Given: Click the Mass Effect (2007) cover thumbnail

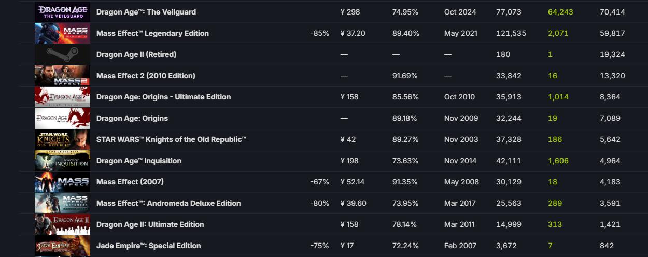Looking at the screenshot, I should pos(62,182).
